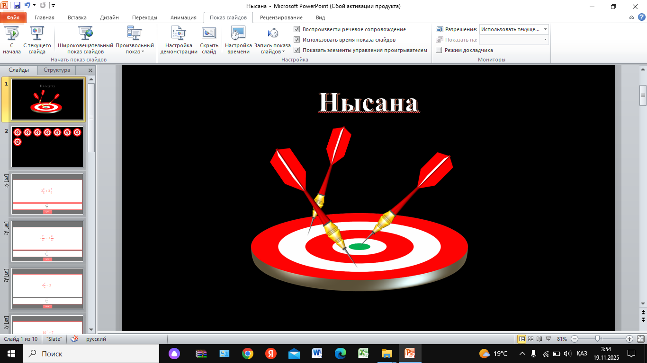Viewport: 647px width, 363px height.
Task: Click Скрыть слайд icon
Action: (x=209, y=34)
